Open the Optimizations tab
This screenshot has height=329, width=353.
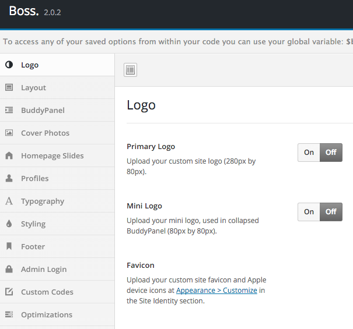[57, 314]
